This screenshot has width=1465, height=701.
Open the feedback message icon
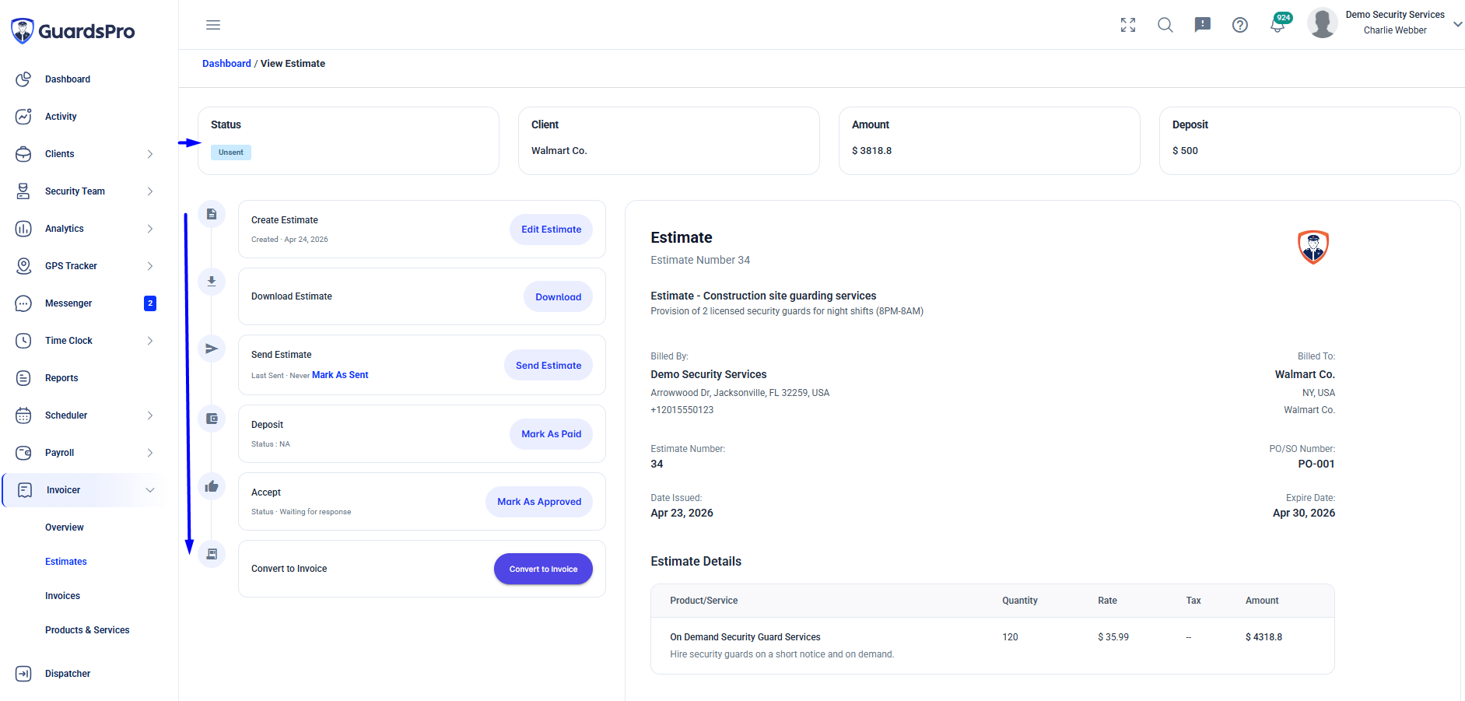tap(1203, 25)
